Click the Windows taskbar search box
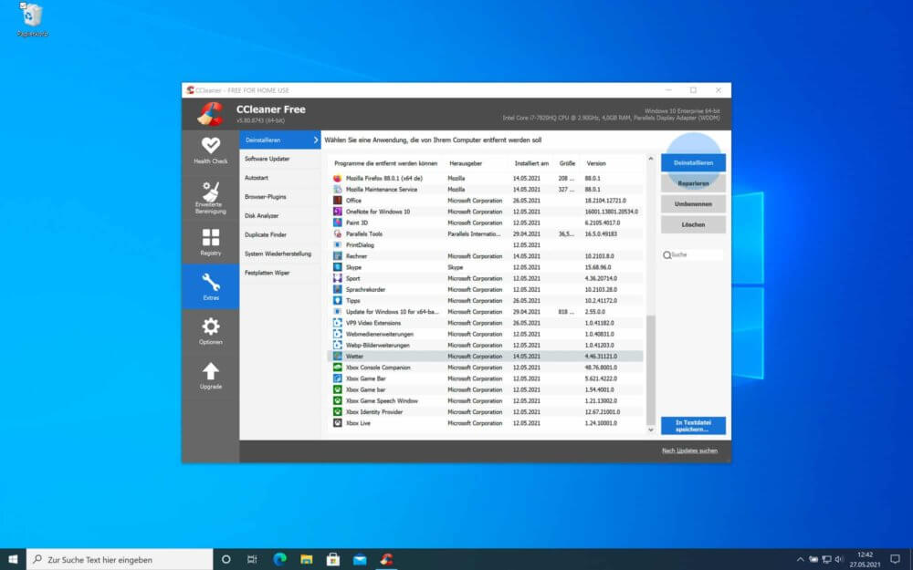The height and width of the screenshot is (570, 913). point(120,560)
